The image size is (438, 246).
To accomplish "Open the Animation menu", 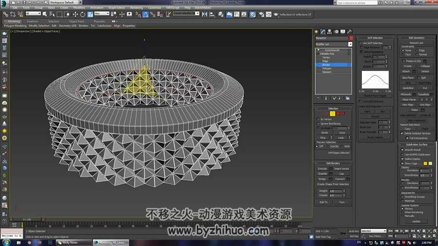I will click(x=97, y=8).
